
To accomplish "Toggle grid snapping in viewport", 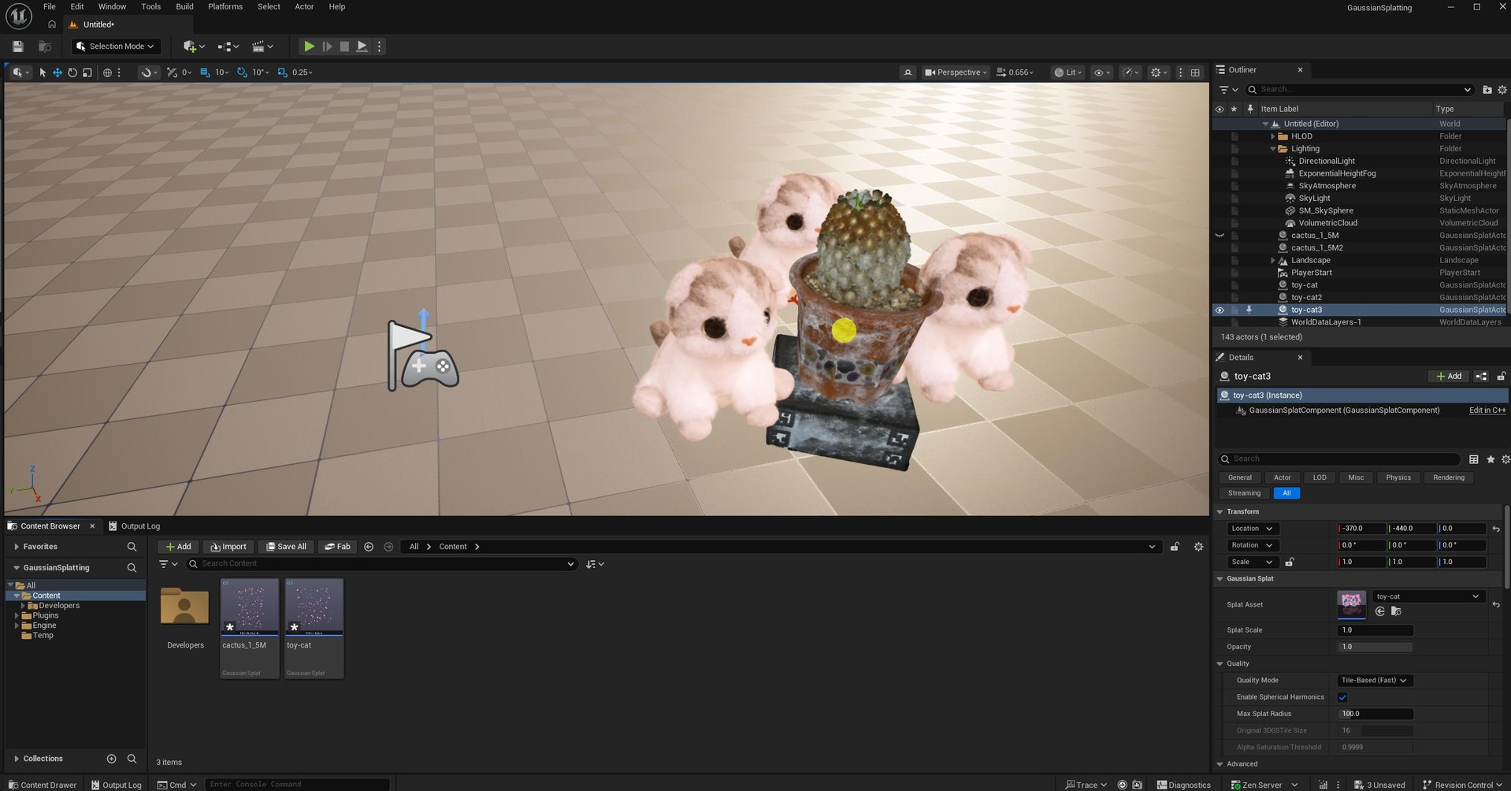I will pyautogui.click(x=205, y=72).
